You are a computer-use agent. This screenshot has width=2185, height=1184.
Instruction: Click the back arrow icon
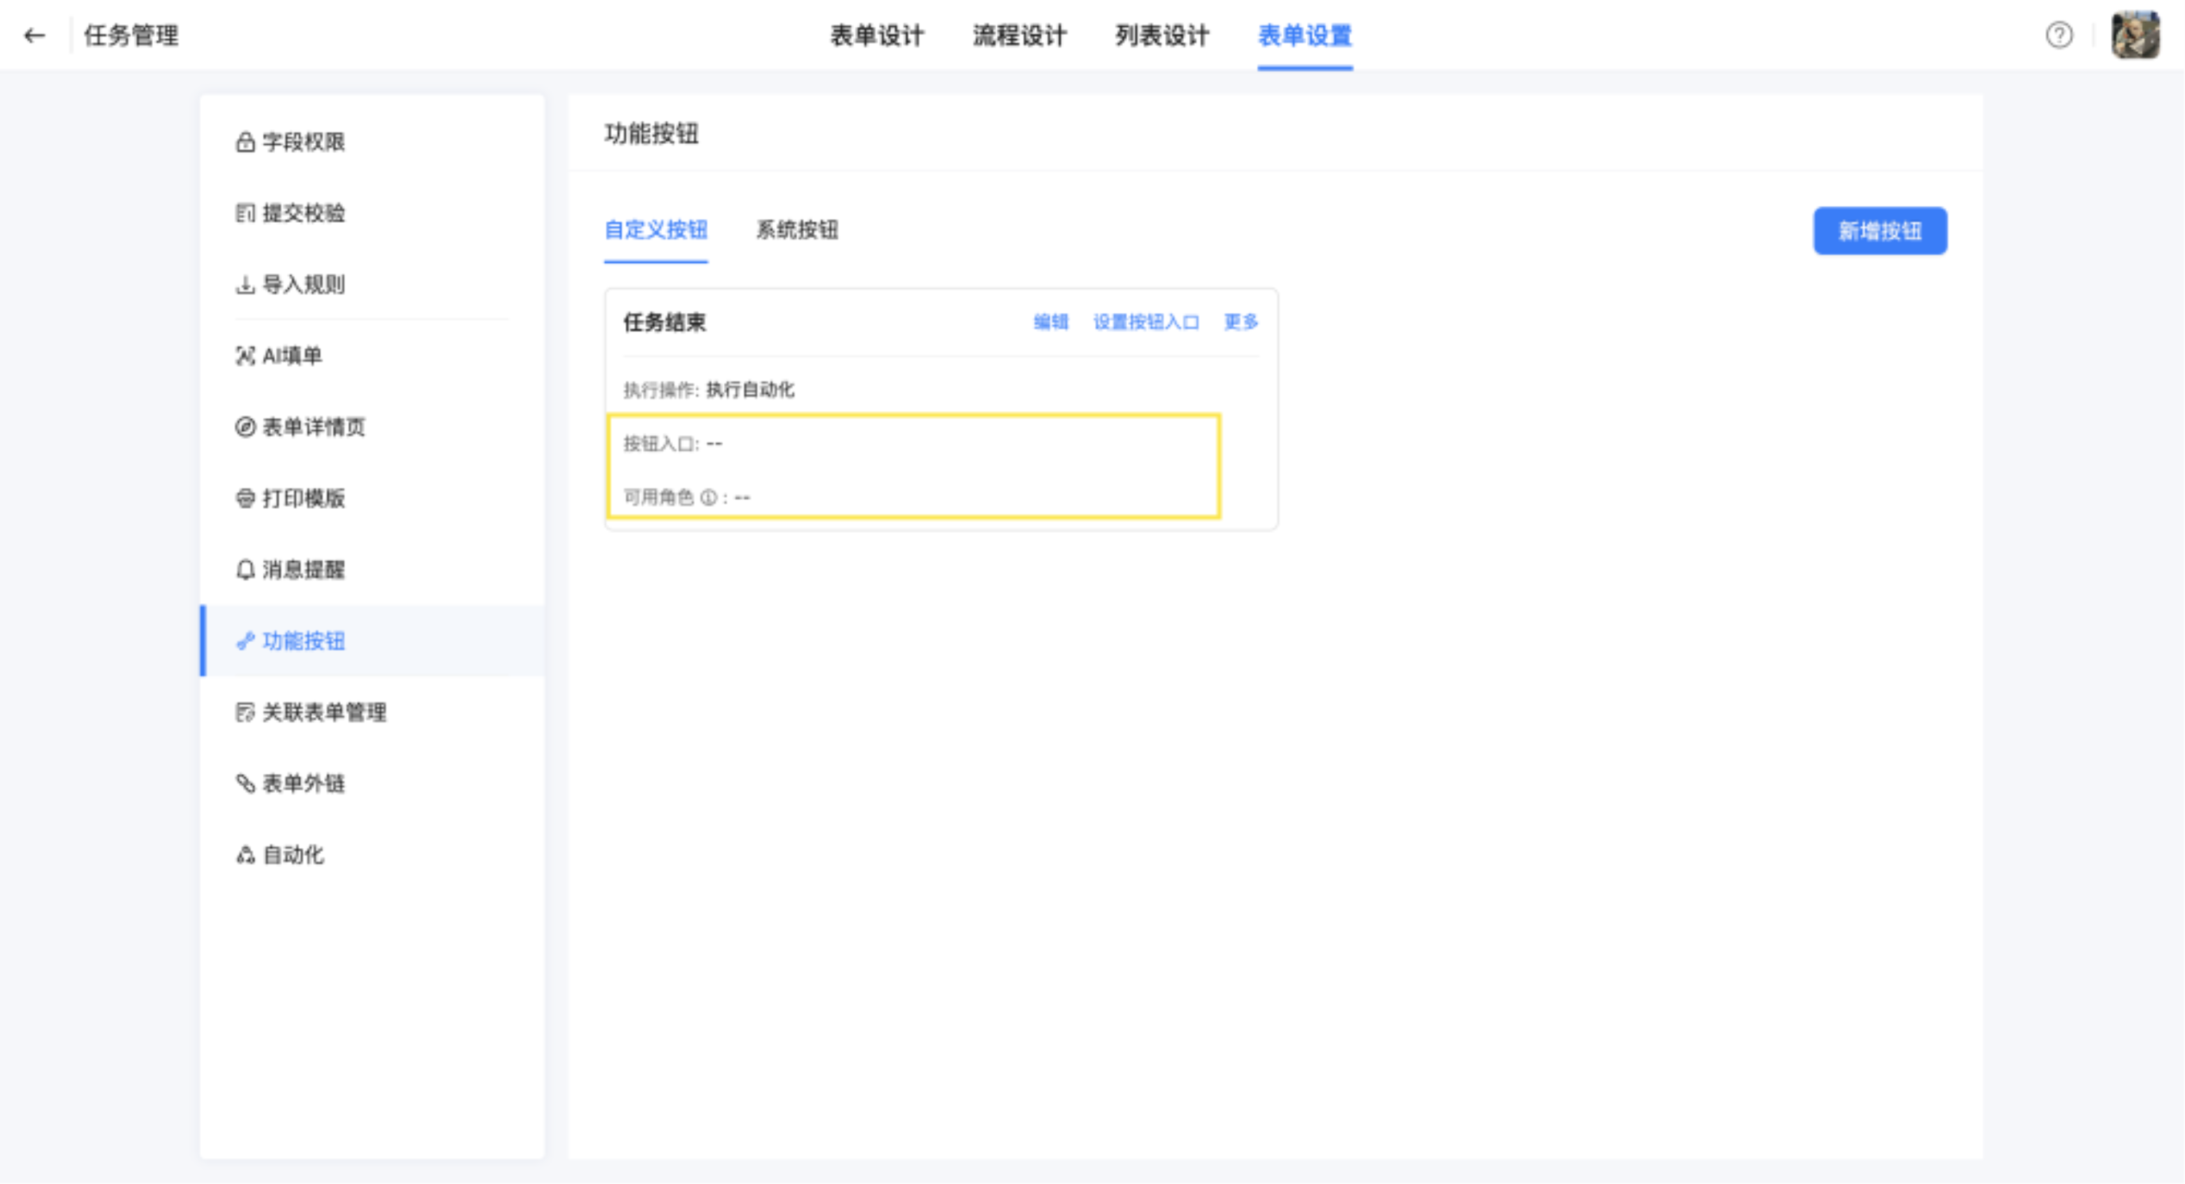tap(34, 36)
